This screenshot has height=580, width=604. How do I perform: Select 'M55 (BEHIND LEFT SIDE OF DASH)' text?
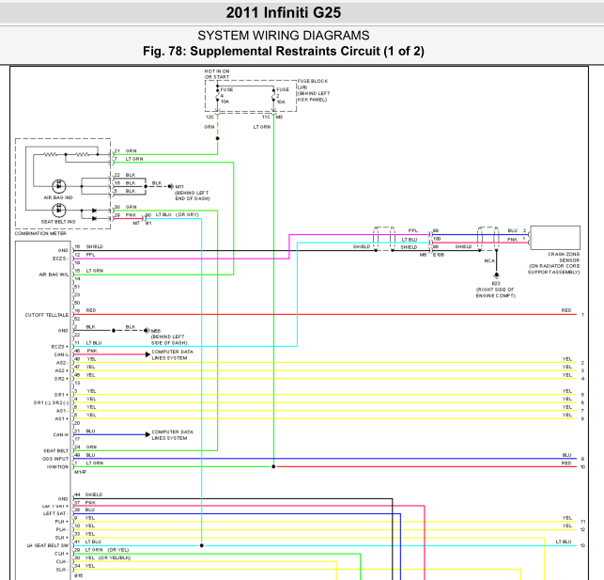coord(169,337)
